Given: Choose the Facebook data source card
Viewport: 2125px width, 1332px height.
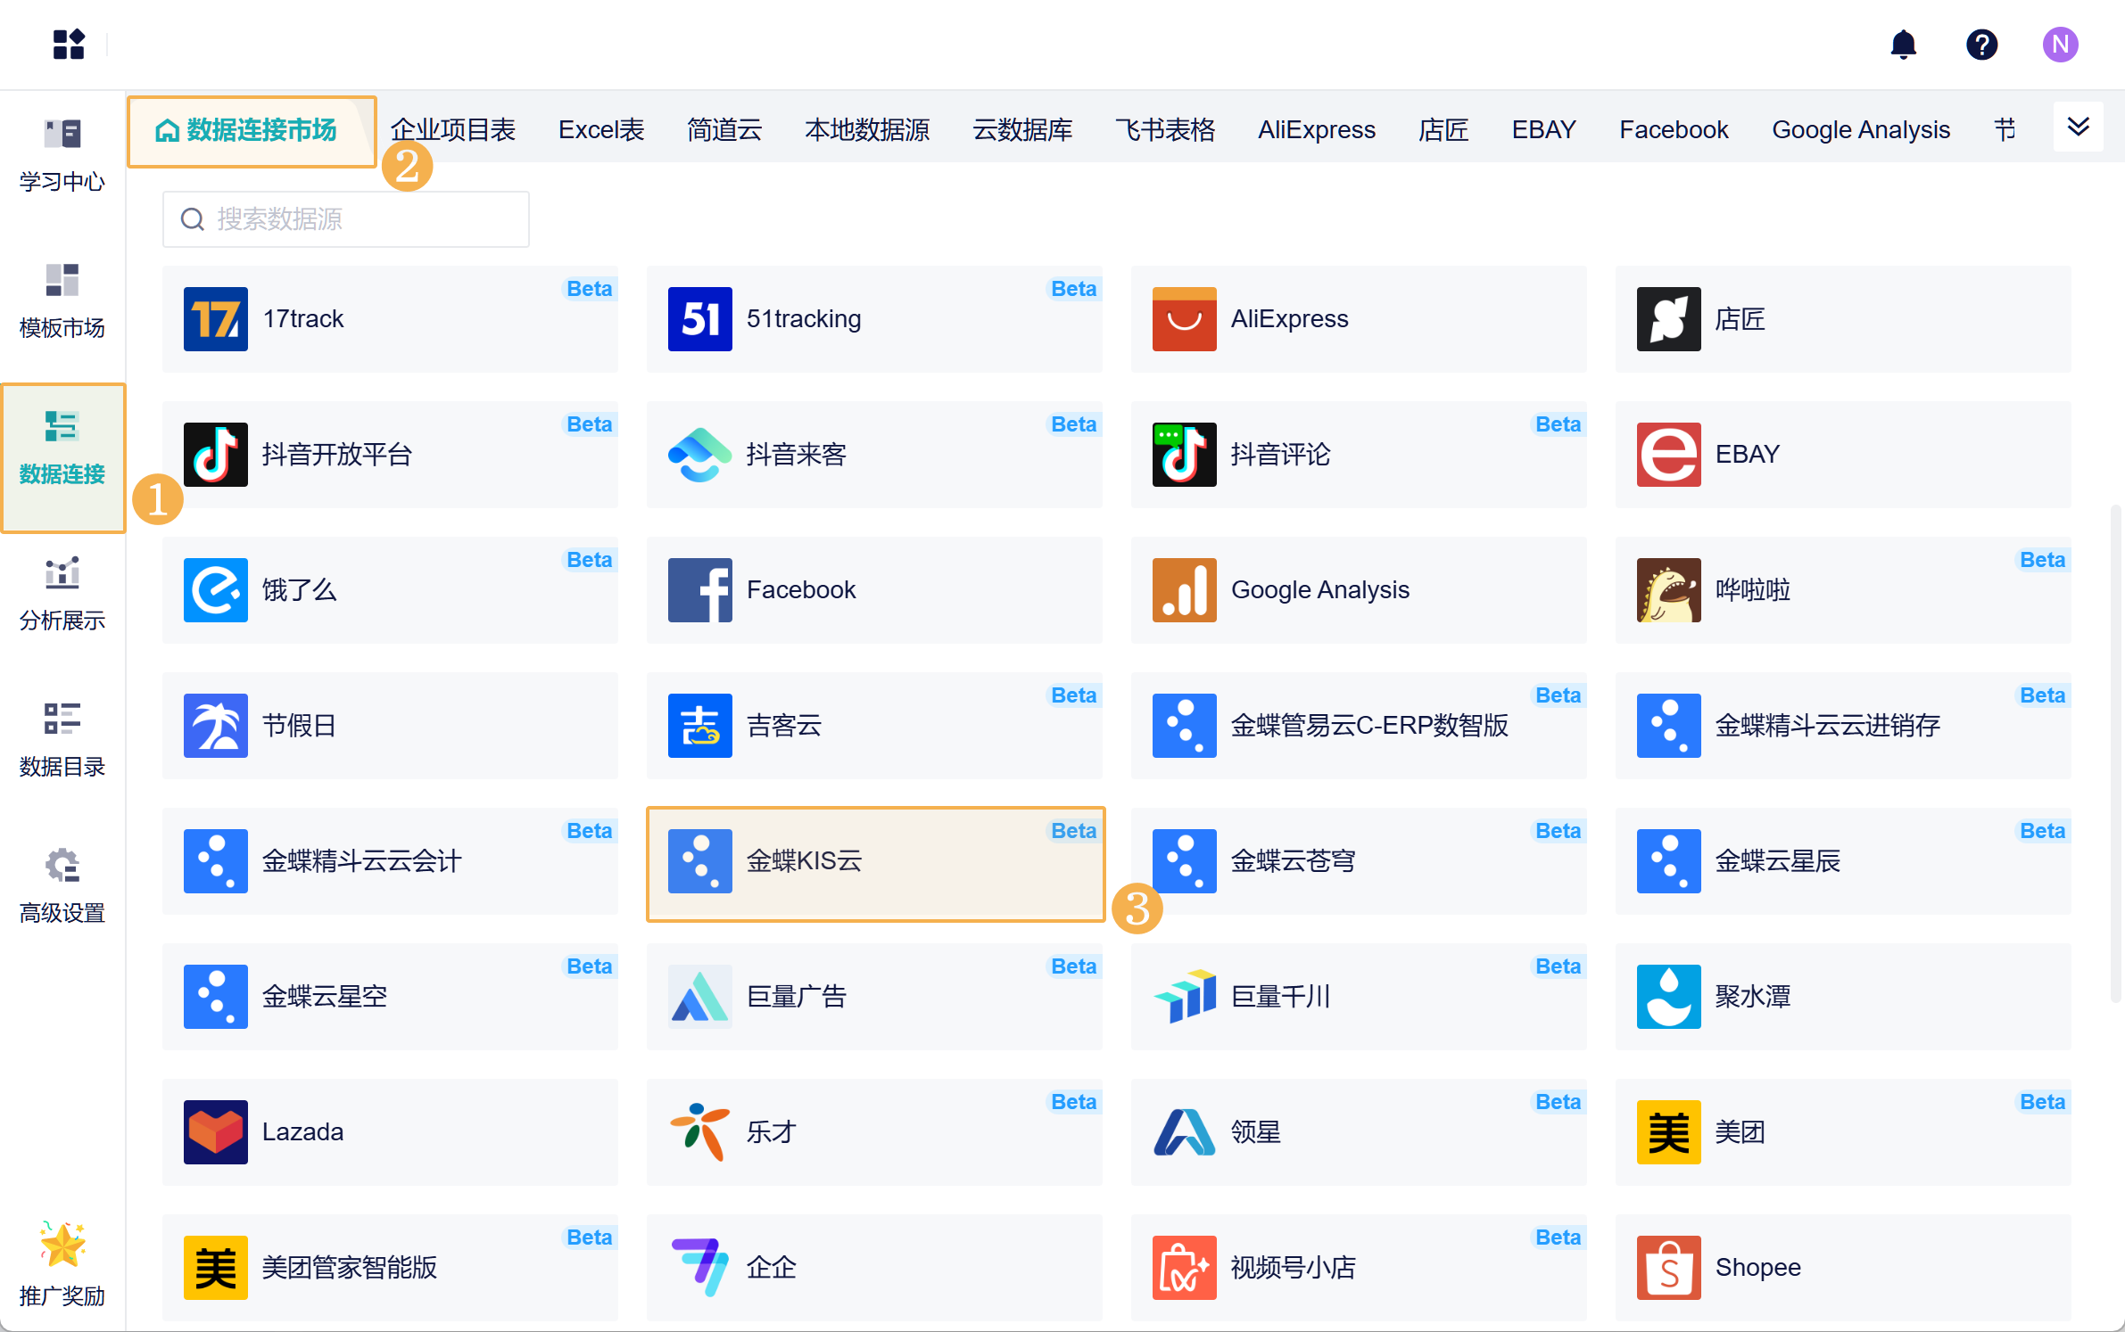Looking at the screenshot, I should click(x=874, y=590).
